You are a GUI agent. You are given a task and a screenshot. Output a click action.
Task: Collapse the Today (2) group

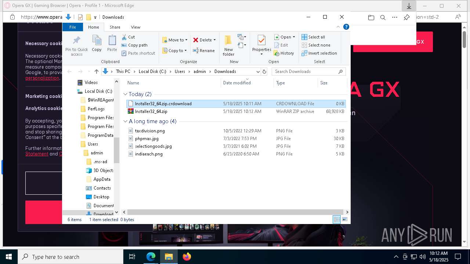[125, 94]
